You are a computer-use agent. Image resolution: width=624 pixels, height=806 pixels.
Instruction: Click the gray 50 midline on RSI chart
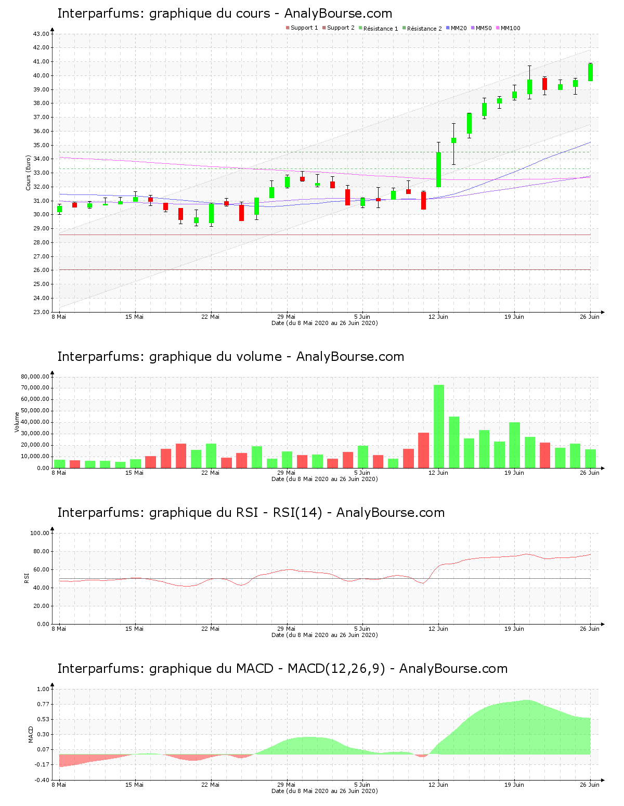324,578
